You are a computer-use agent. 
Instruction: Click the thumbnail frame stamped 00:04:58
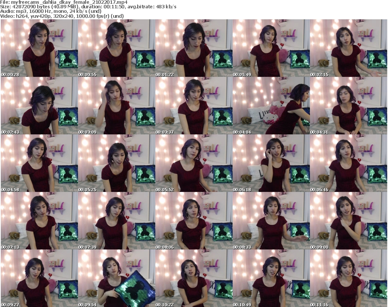pyautogui.click(x=39, y=164)
